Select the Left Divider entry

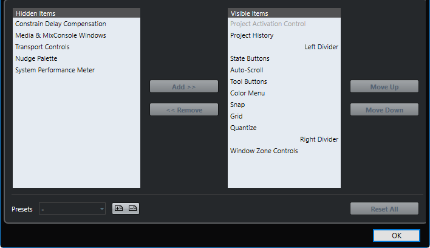pyautogui.click(x=284, y=47)
